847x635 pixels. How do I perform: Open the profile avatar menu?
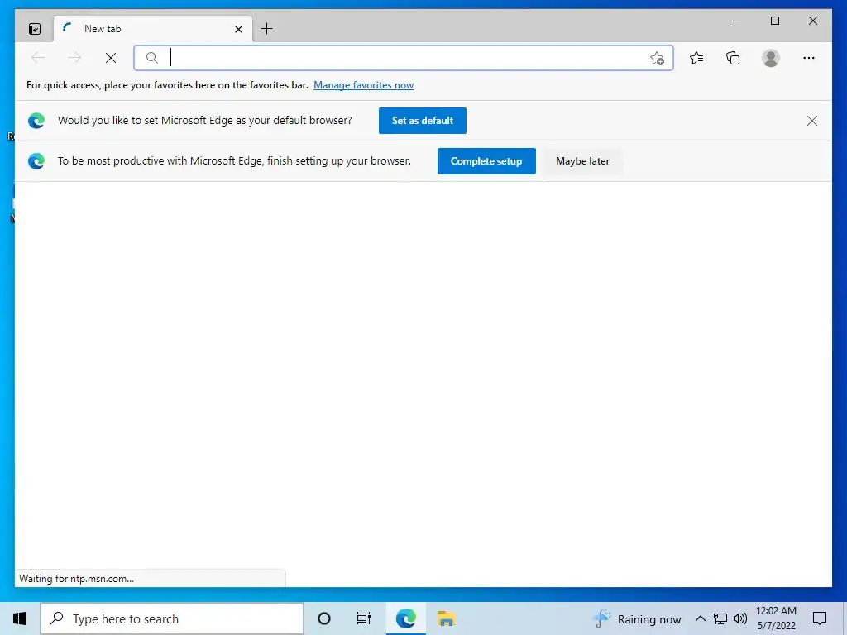coord(771,58)
